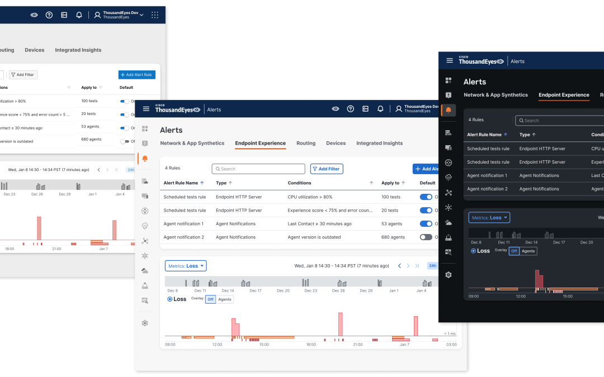Switch to the Endpoint Experience tab

[260, 143]
